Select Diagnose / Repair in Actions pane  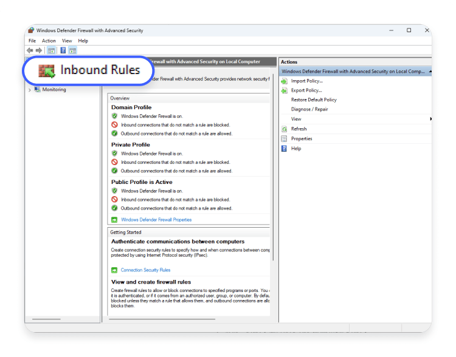pos(309,109)
